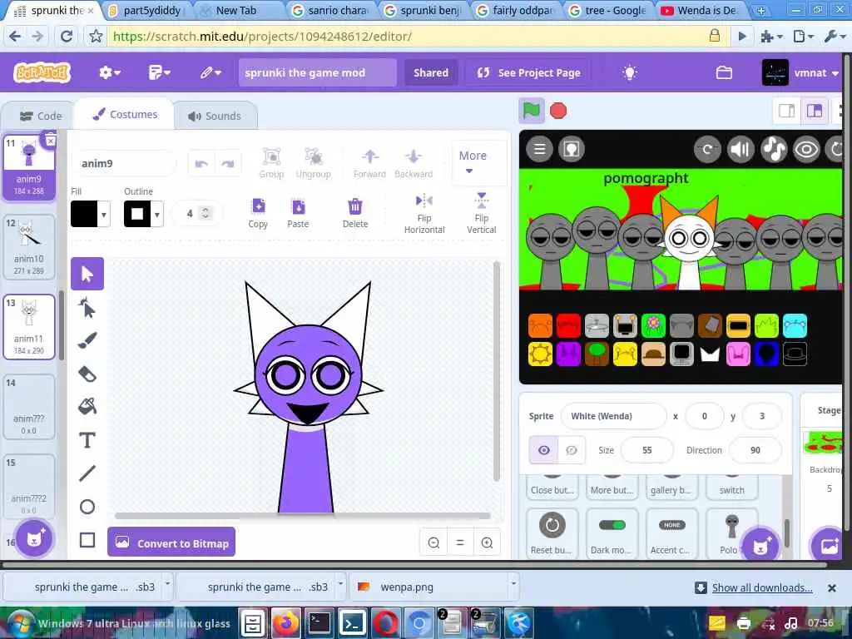This screenshot has width=852, height=639.
Task: Click the stage eye button
Action: [x=806, y=149]
